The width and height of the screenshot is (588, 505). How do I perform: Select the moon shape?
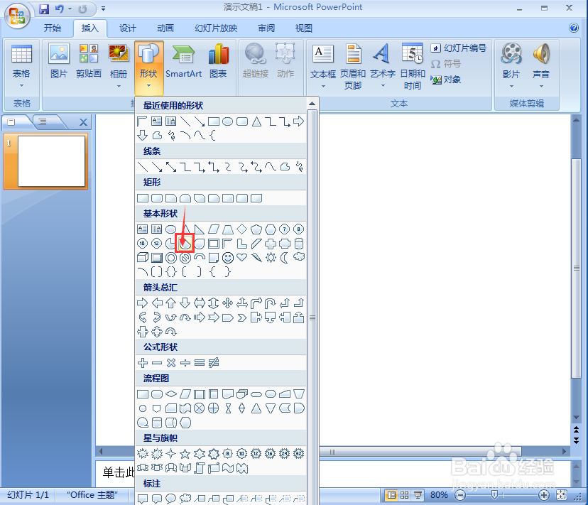(285, 257)
